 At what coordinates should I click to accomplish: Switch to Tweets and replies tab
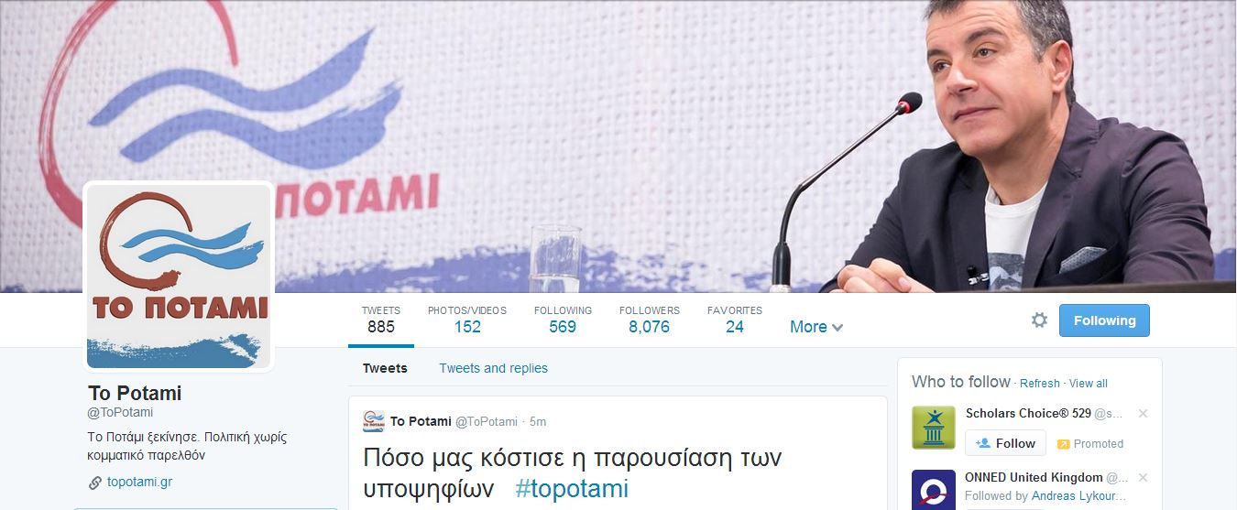coord(493,368)
